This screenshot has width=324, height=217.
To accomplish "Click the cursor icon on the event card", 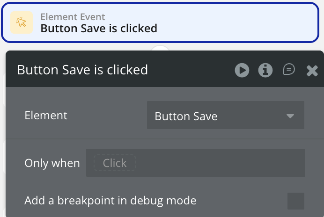I will point(22,22).
